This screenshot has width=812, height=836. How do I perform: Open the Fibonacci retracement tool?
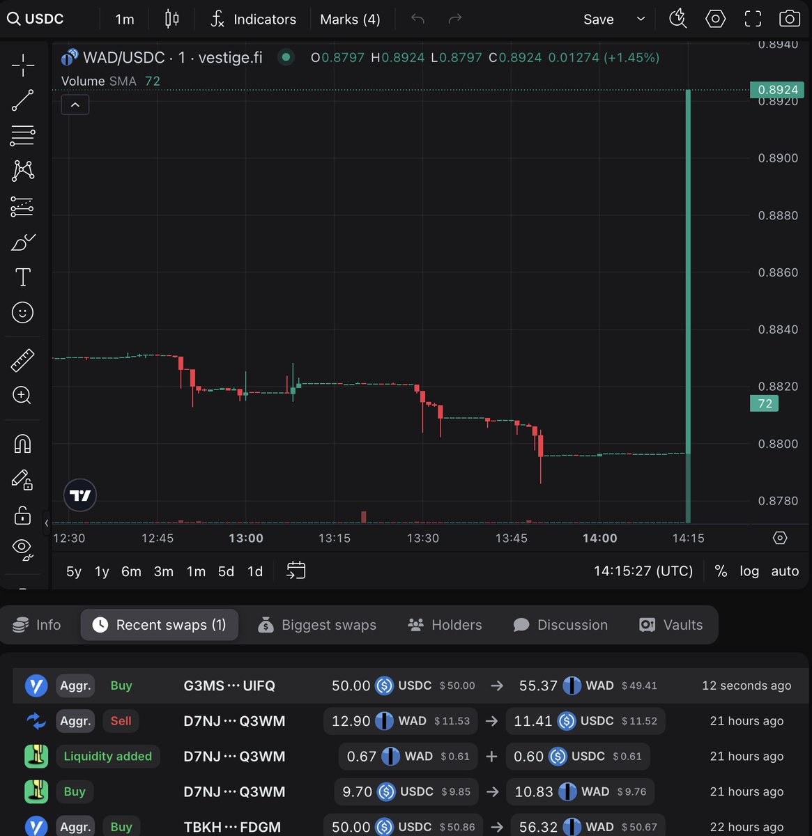pyautogui.click(x=22, y=135)
